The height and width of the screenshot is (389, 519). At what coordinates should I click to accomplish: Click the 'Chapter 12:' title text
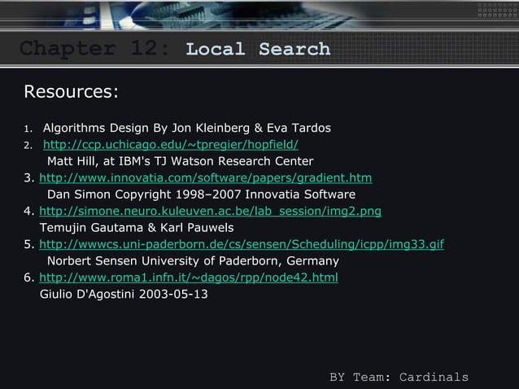(x=94, y=49)
